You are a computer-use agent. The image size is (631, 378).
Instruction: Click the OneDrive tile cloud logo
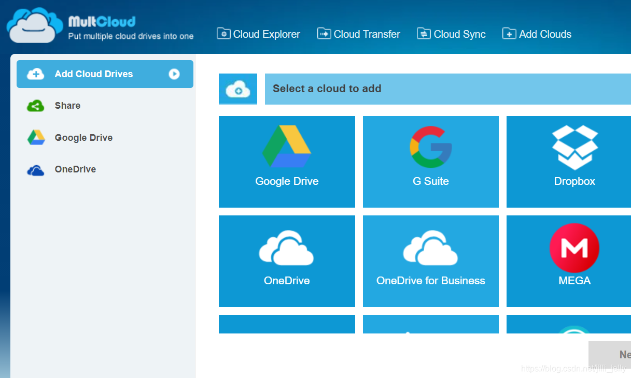pyautogui.click(x=286, y=249)
